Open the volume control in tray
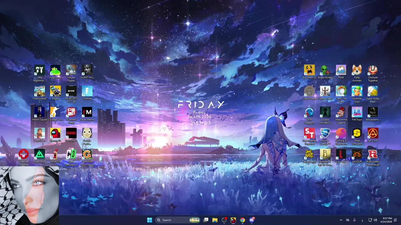The width and height of the screenshot is (401, 225). 375,220
